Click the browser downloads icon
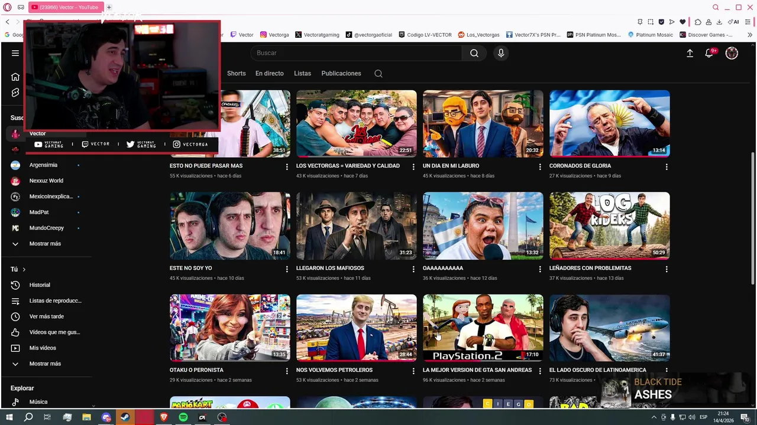Viewport: 757px width, 425px height. [x=719, y=22]
